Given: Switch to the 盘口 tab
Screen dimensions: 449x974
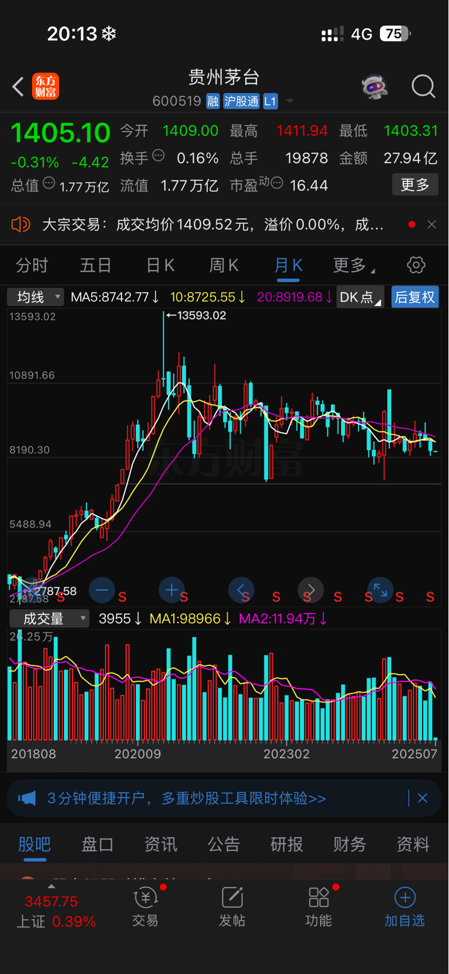Looking at the screenshot, I should tap(98, 844).
